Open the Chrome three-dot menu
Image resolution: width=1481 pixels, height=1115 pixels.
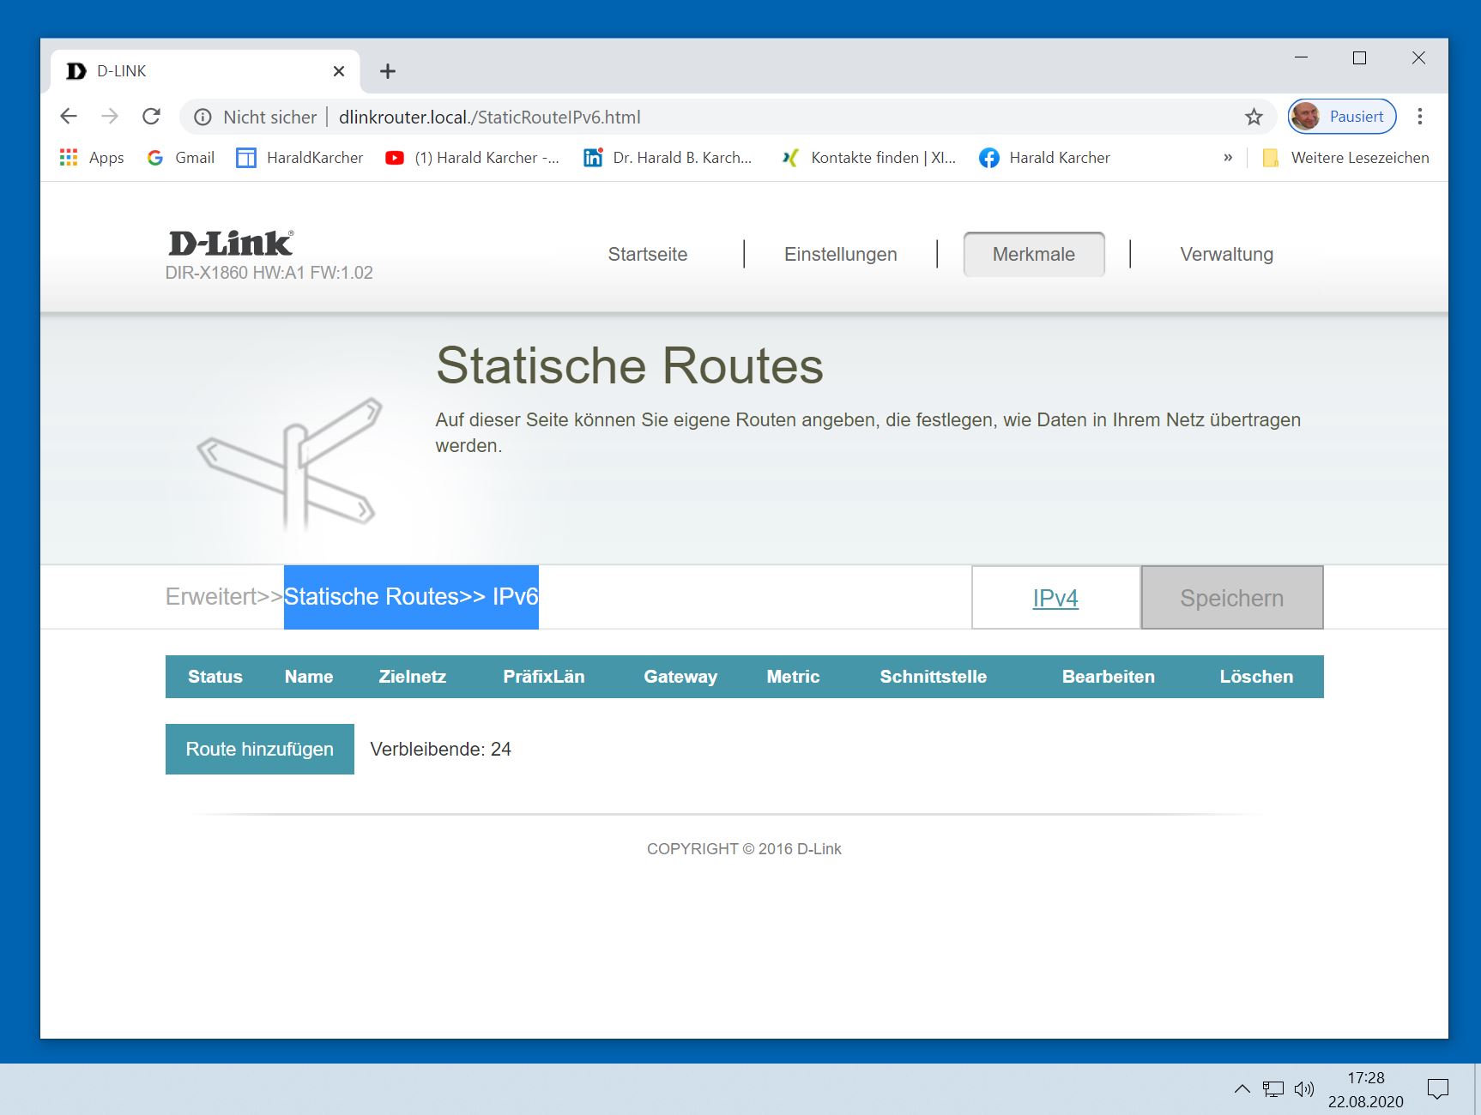(x=1420, y=117)
